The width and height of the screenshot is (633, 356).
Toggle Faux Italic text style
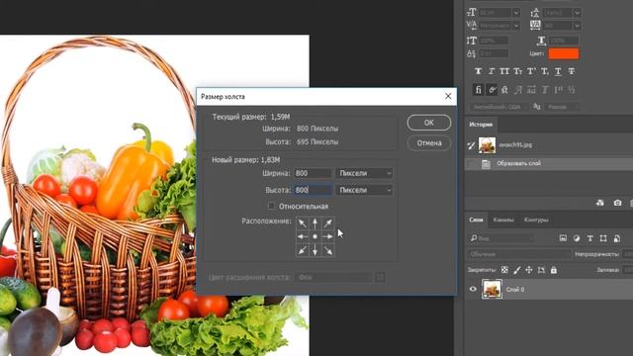[492, 71]
